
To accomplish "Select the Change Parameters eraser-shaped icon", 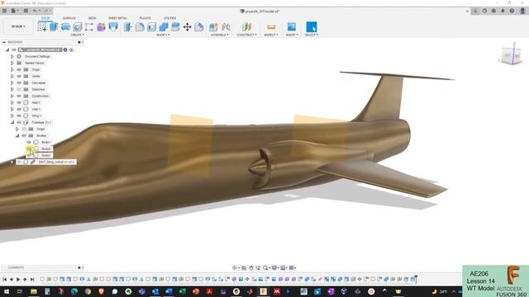I will coord(199,27).
